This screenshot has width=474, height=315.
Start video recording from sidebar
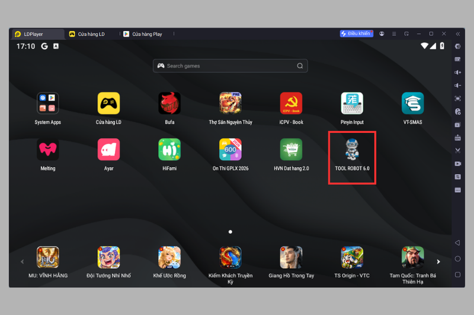point(457,164)
